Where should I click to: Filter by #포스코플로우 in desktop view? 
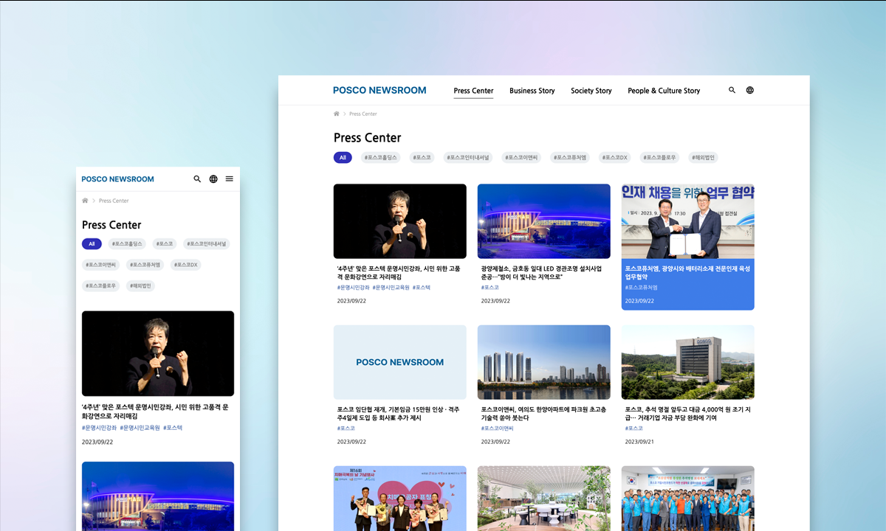(x=659, y=158)
